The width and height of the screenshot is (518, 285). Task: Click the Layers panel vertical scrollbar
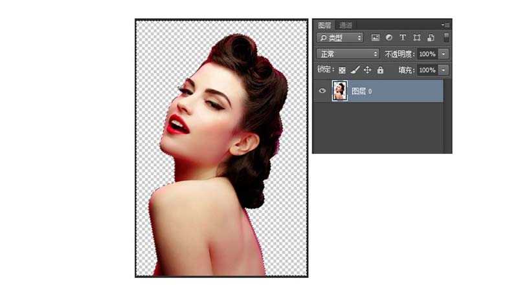447,116
